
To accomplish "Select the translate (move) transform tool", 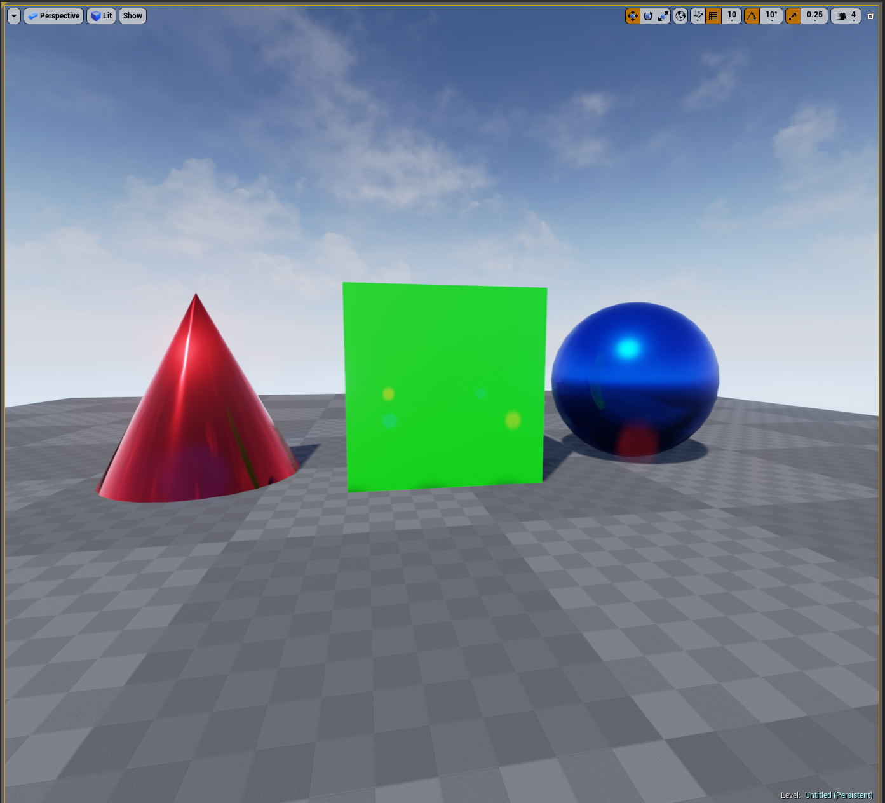I will pyautogui.click(x=633, y=16).
